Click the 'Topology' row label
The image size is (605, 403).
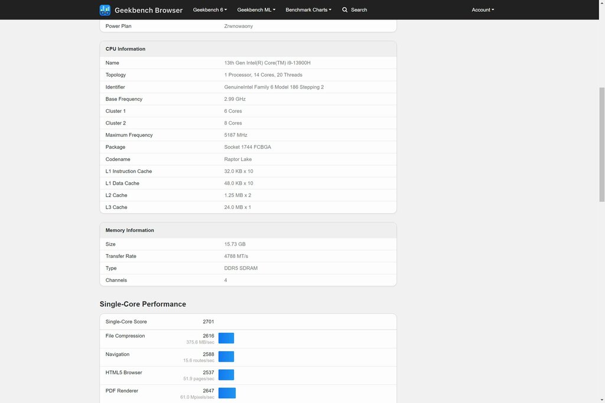click(x=115, y=75)
